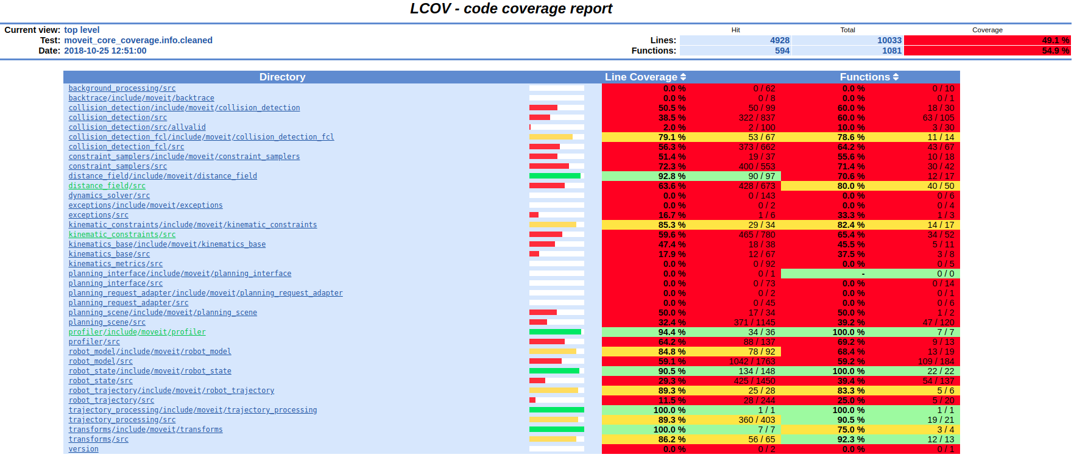Open collision_detection/src/allvalid directory link

[137, 127]
